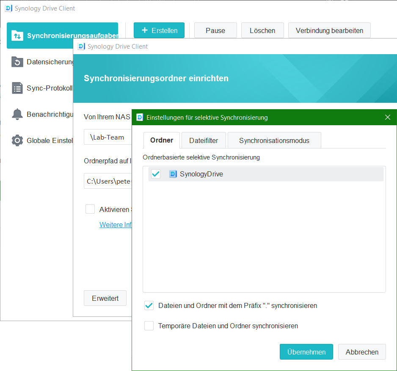
Task: Open Synchronisierungsaufgaben sidebar icon
Action: point(17,36)
